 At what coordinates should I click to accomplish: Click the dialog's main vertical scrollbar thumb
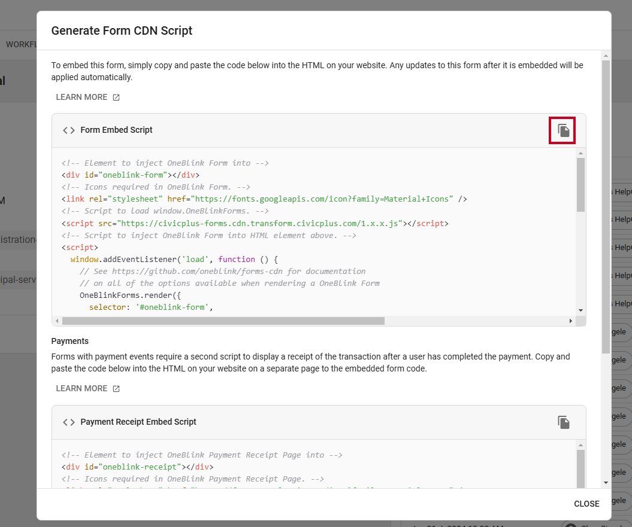pos(606,207)
